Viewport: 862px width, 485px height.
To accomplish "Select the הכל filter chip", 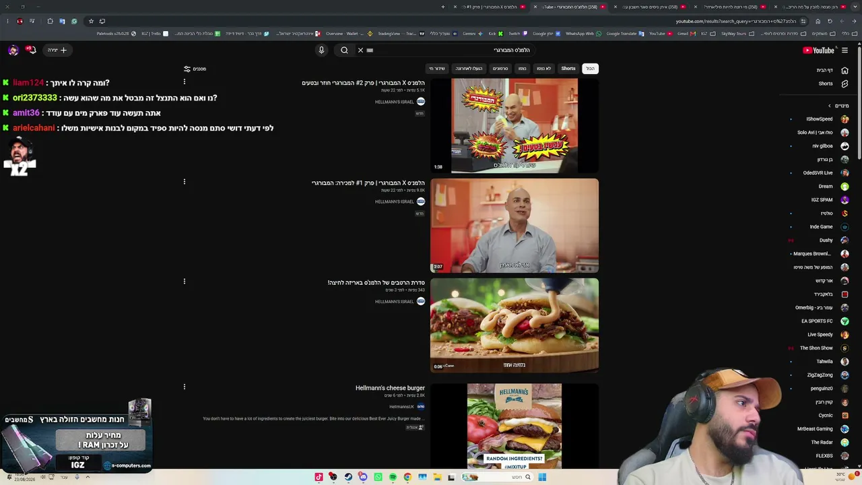I will coord(590,69).
